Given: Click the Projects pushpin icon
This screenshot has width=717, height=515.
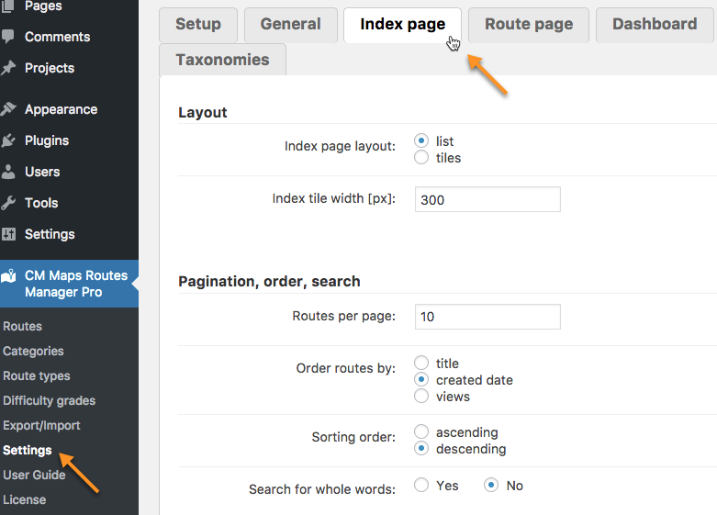Looking at the screenshot, I should tap(9, 68).
